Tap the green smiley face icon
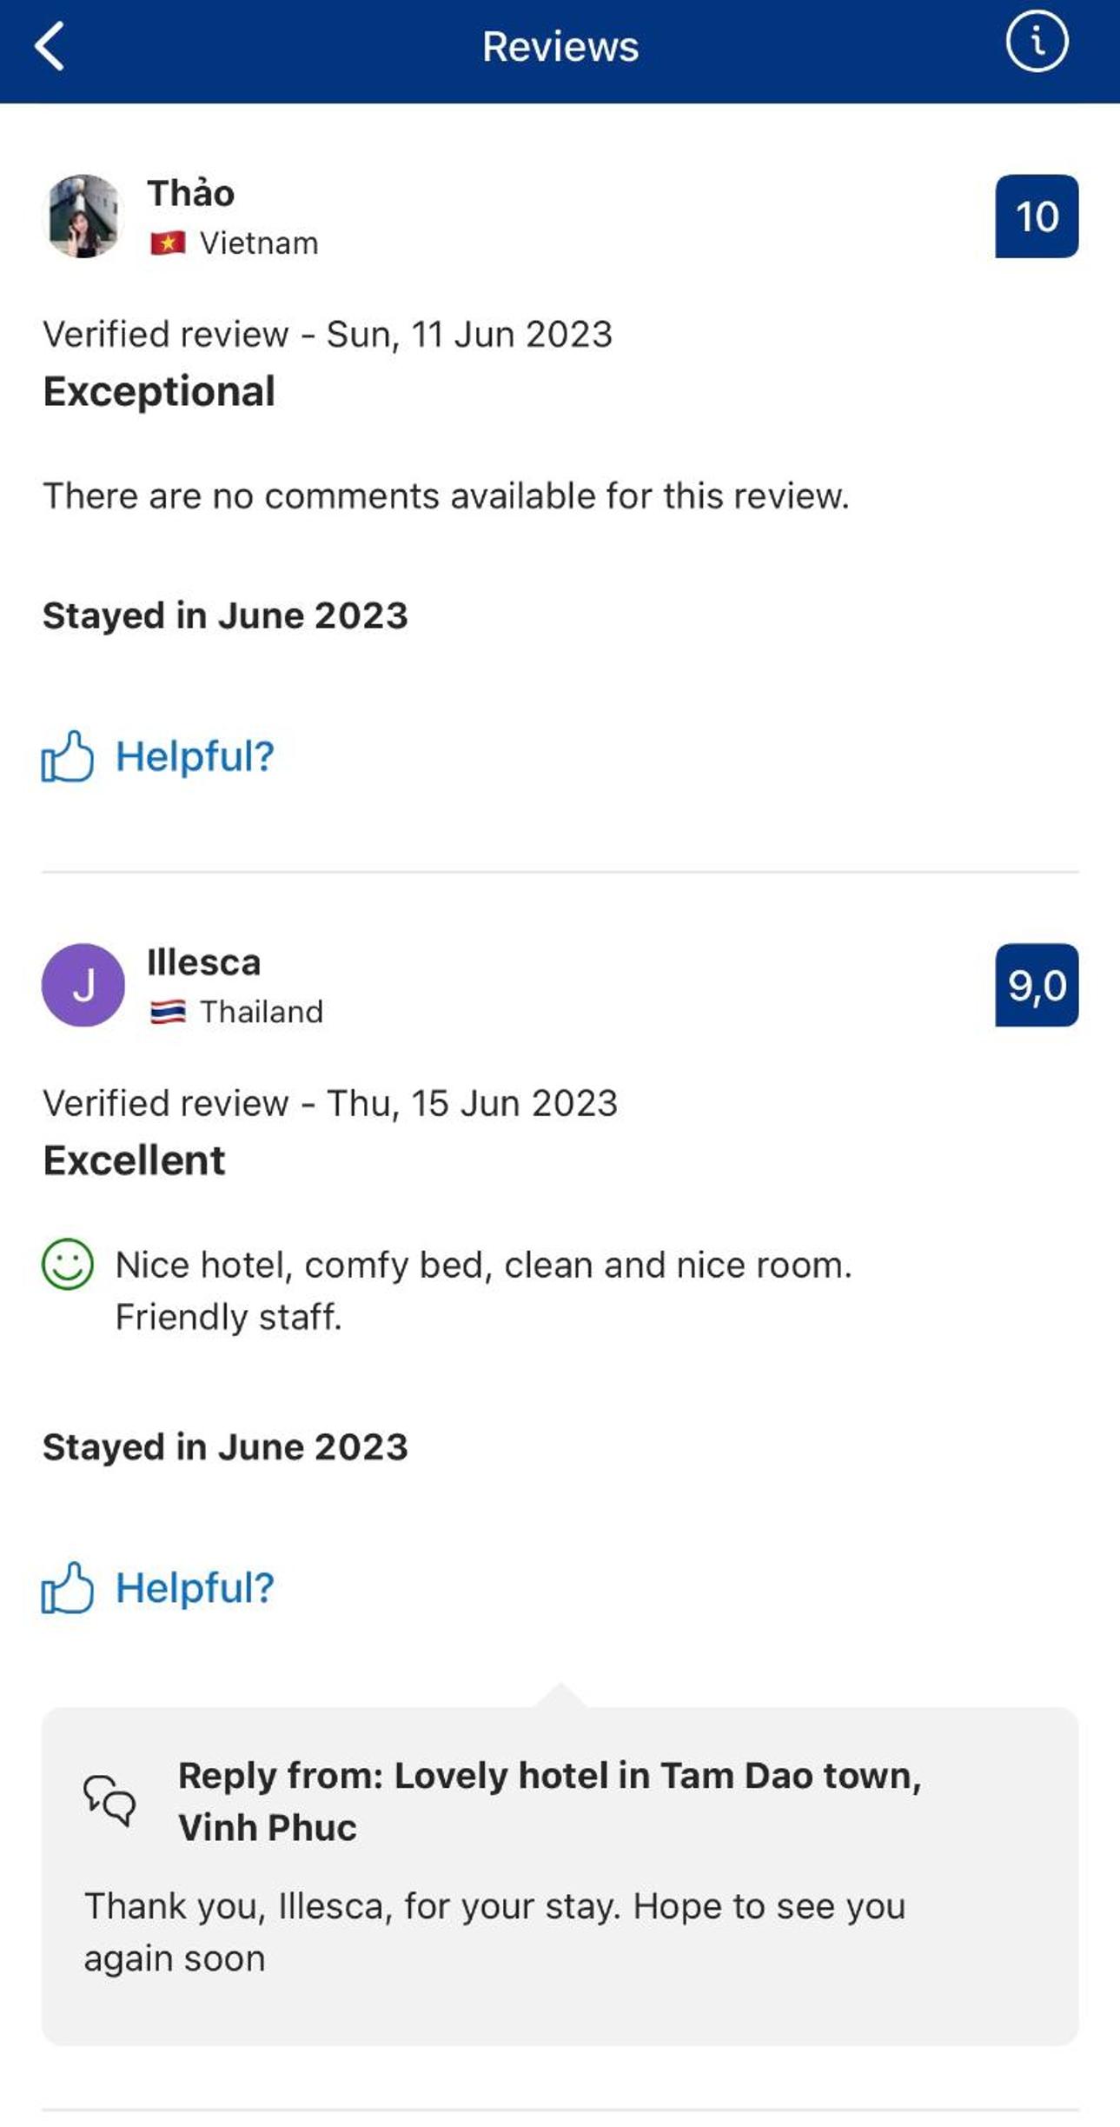The image size is (1120, 2127). pos(67,1264)
